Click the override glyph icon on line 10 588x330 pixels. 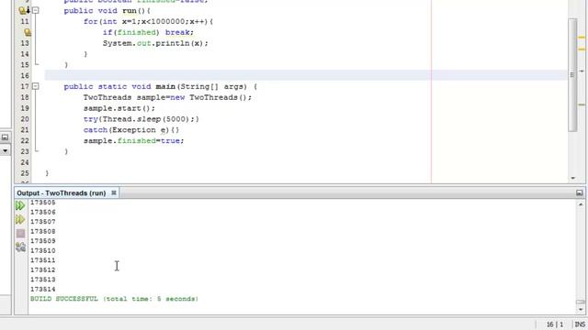24,10
